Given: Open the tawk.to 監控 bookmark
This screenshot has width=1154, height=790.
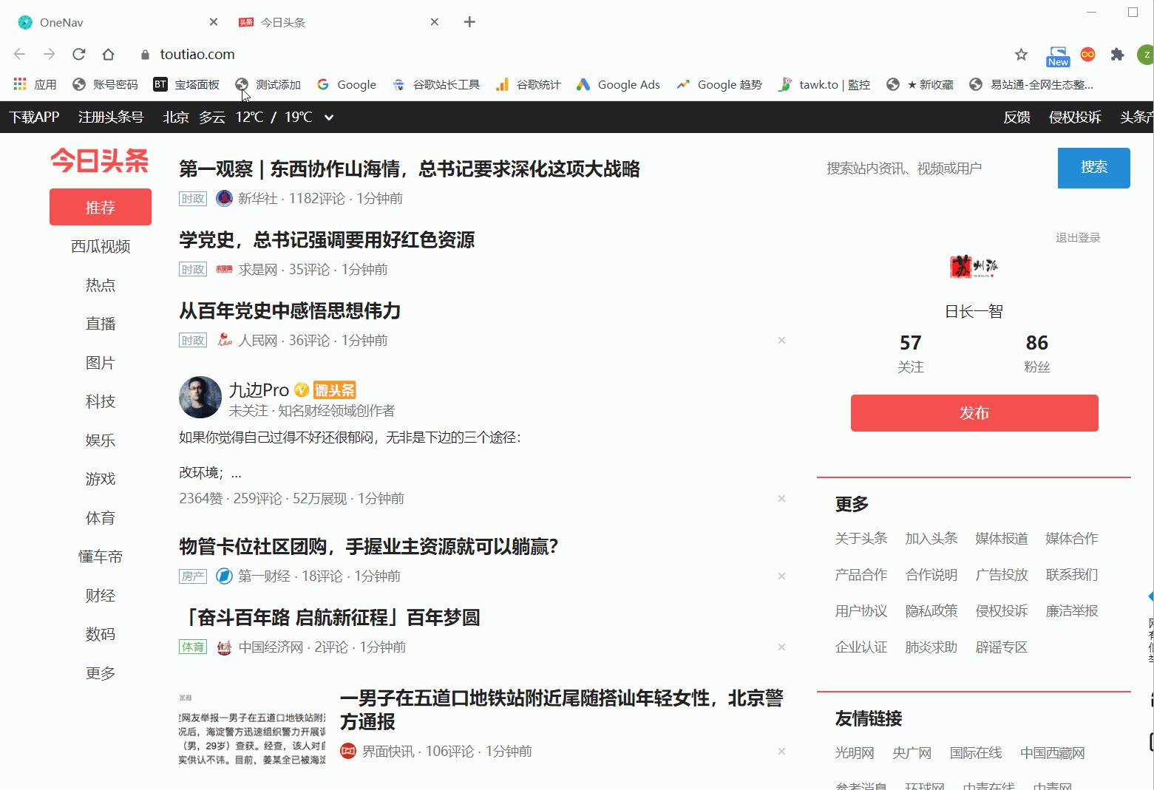Looking at the screenshot, I should (x=824, y=84).
